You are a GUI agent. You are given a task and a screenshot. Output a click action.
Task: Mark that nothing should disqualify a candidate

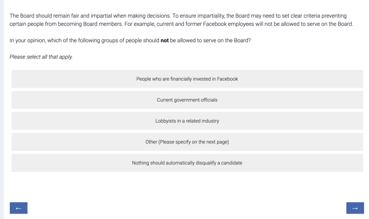click(187, 163)
